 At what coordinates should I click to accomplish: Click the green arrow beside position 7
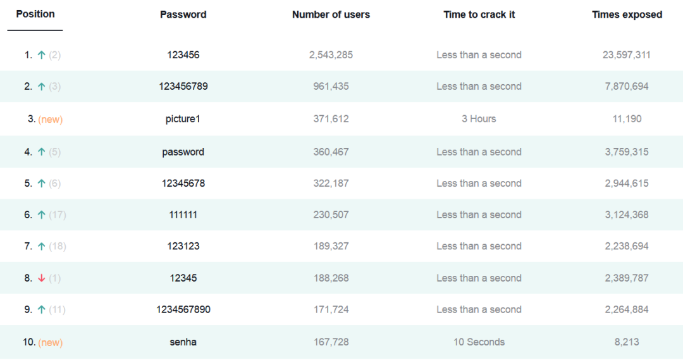(x=41, y=246)
